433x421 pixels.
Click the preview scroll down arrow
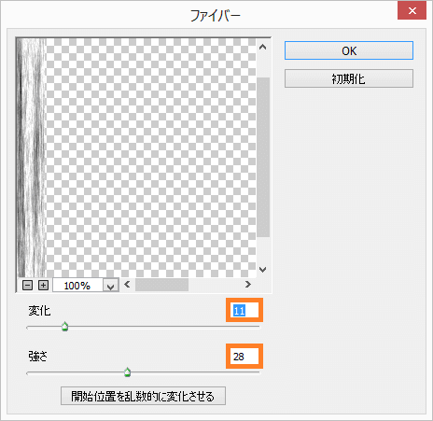[263, 270]
